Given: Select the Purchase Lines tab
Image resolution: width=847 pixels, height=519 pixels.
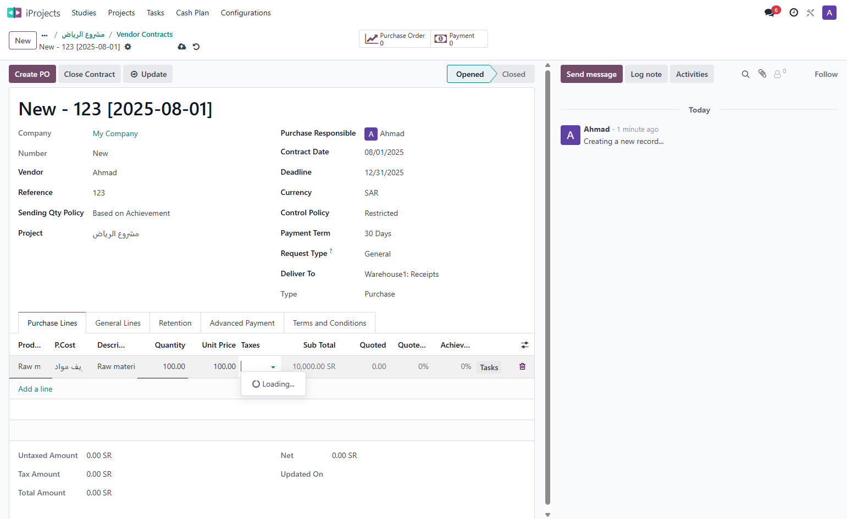Looking at the screenshot, I should tap(52, 323).
